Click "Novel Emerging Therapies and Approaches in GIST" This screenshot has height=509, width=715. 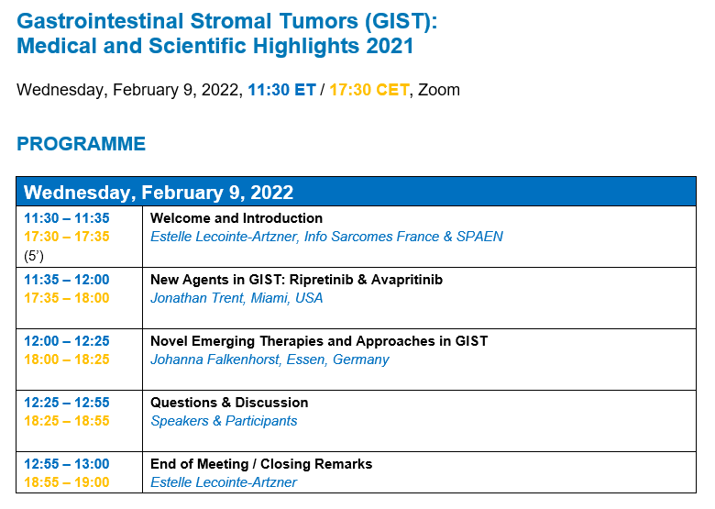[x=319, y=341]
